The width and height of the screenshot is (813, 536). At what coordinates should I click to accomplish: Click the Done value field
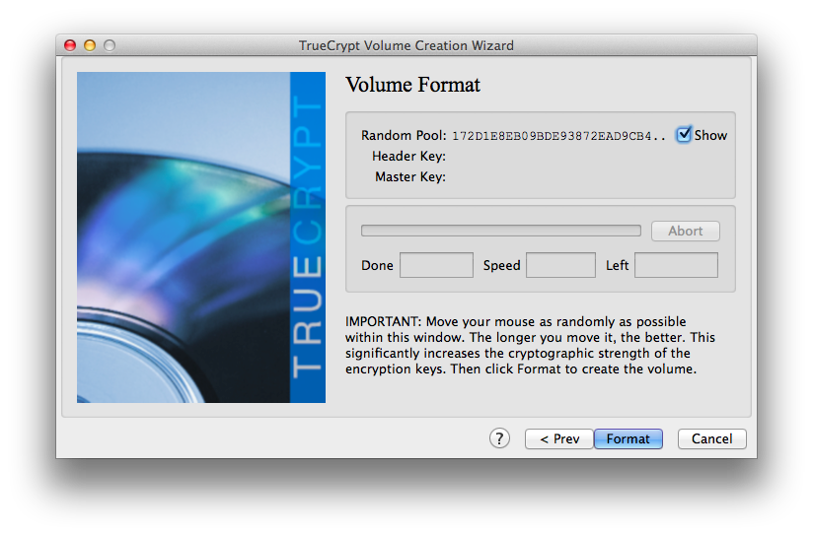(x=436, y=265)
